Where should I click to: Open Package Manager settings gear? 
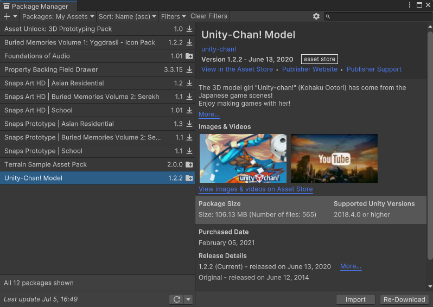pos(316,16)
